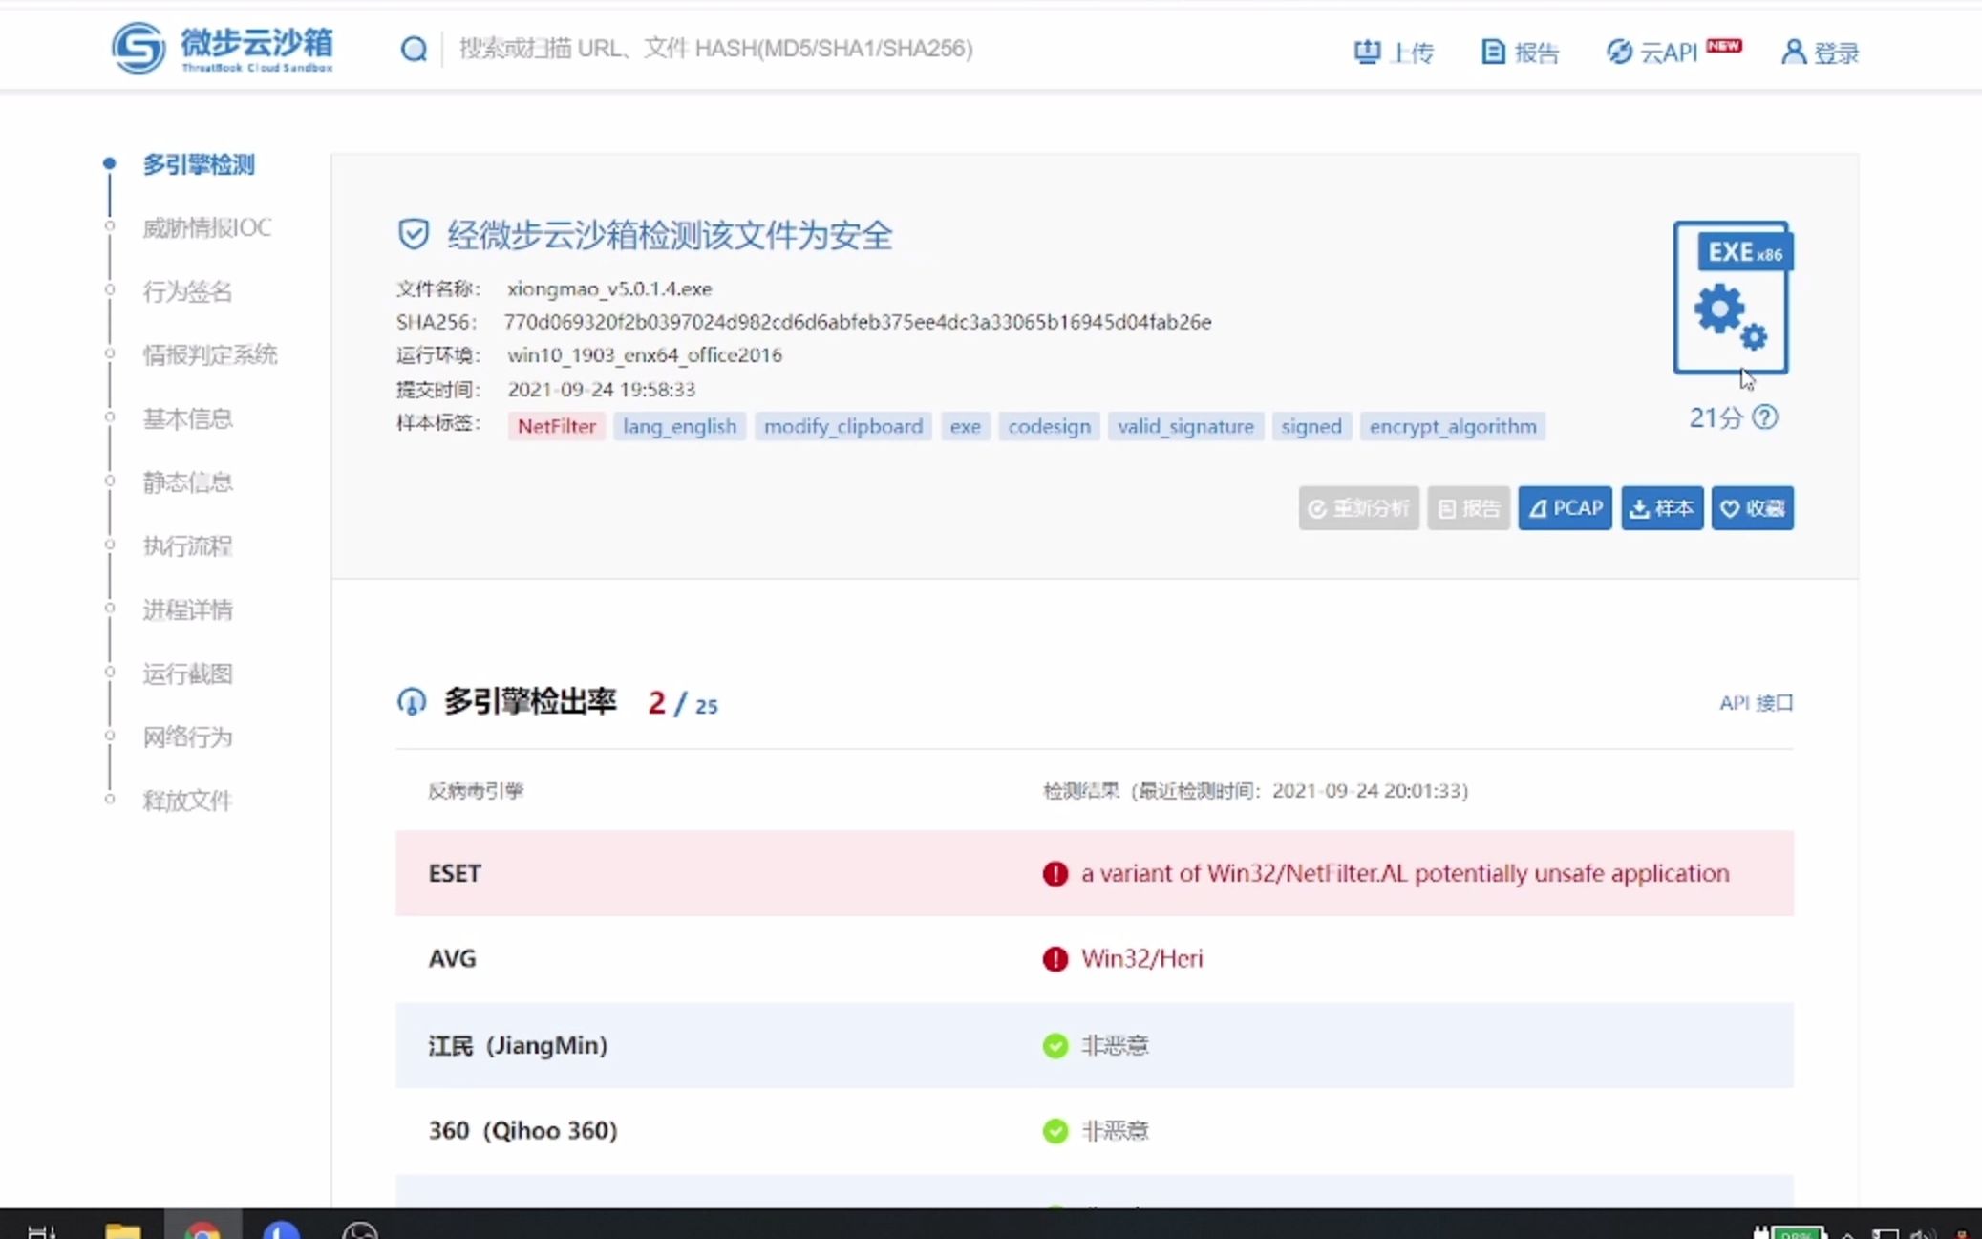Viewport: 1982px width, 1239px height.
Task: Click the safe-verdict shield icon
Action: [414, 234]
